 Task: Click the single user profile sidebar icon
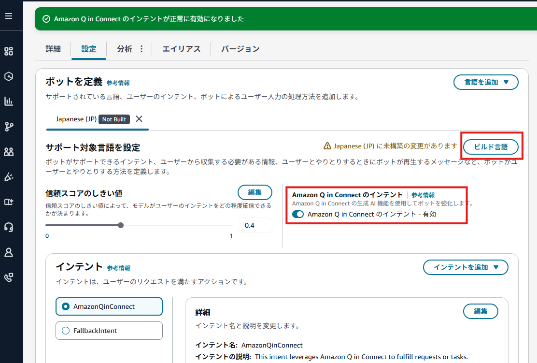(x=9, y=252)
